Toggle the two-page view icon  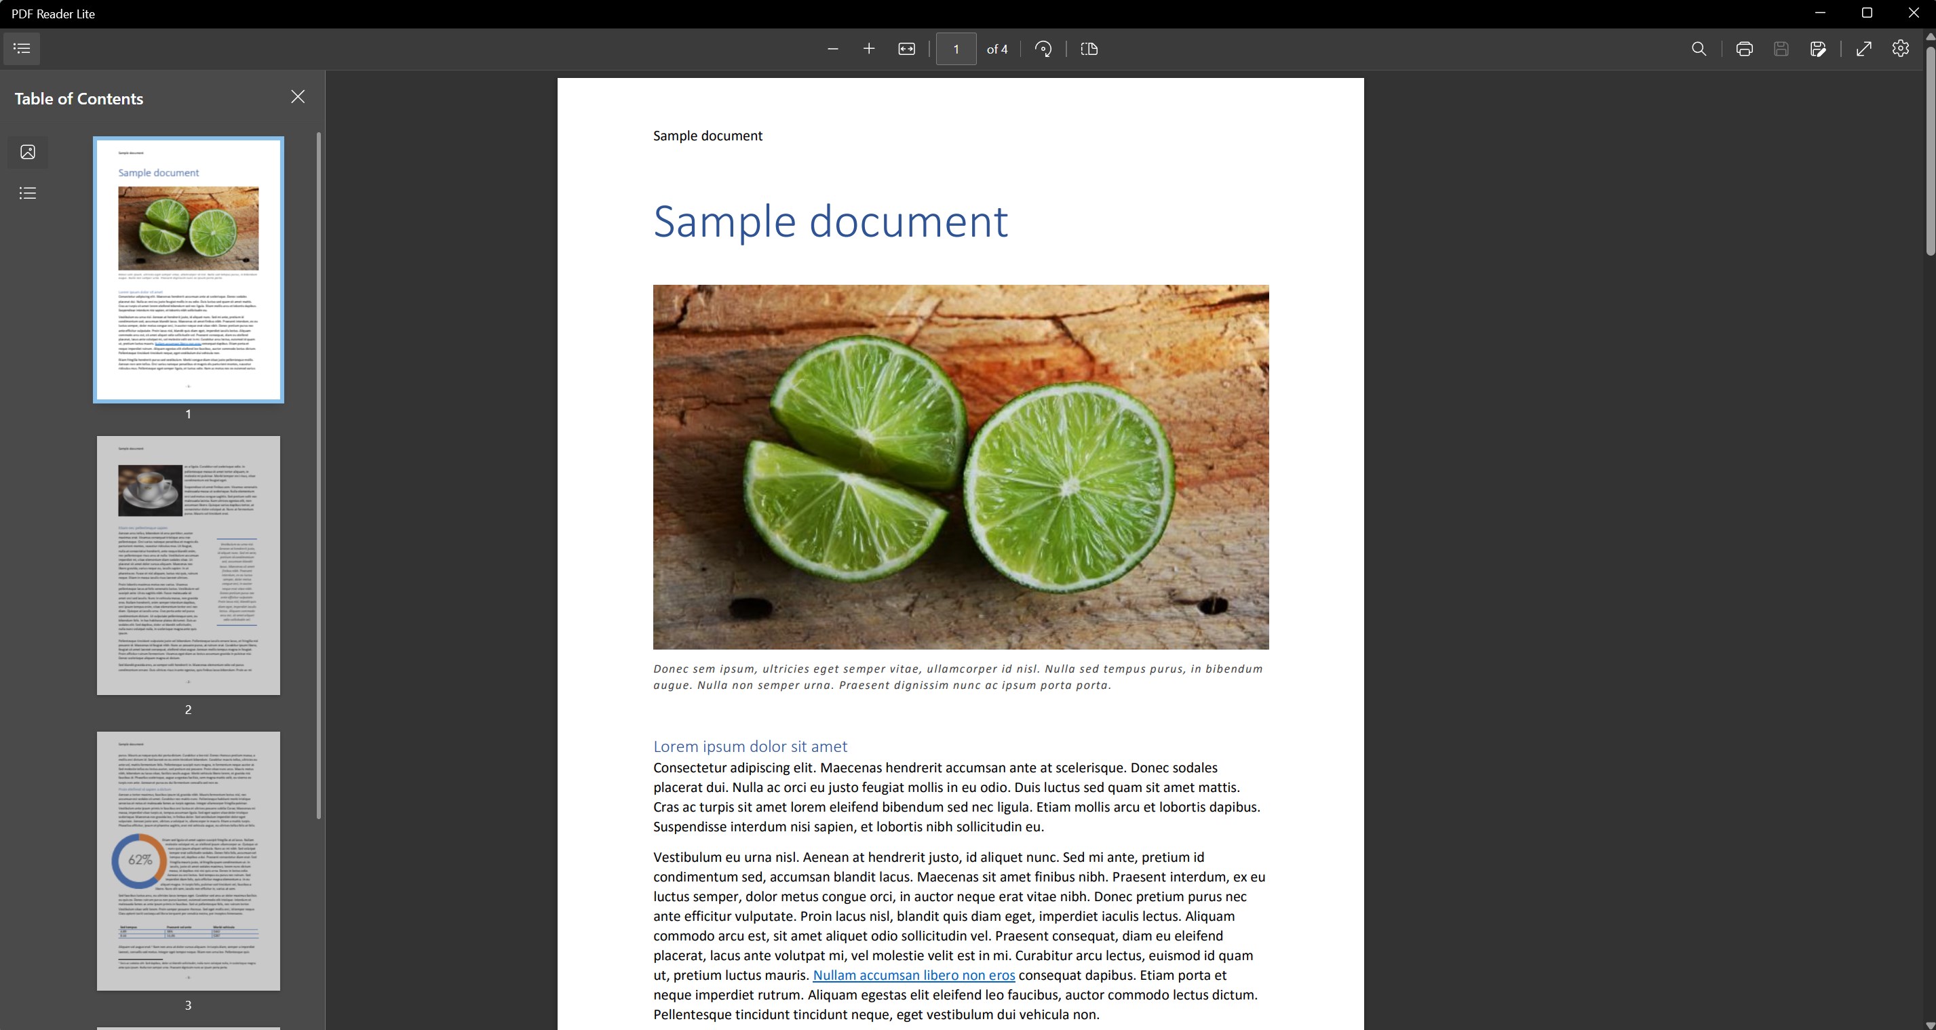[x=1089, y=49]
